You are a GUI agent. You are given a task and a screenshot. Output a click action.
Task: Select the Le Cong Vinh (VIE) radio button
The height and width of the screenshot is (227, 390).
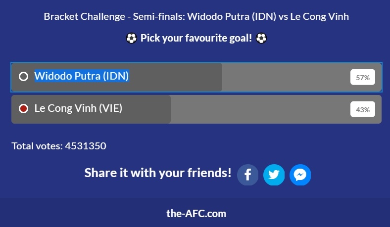pyautogui.click(x=23, y=109)
